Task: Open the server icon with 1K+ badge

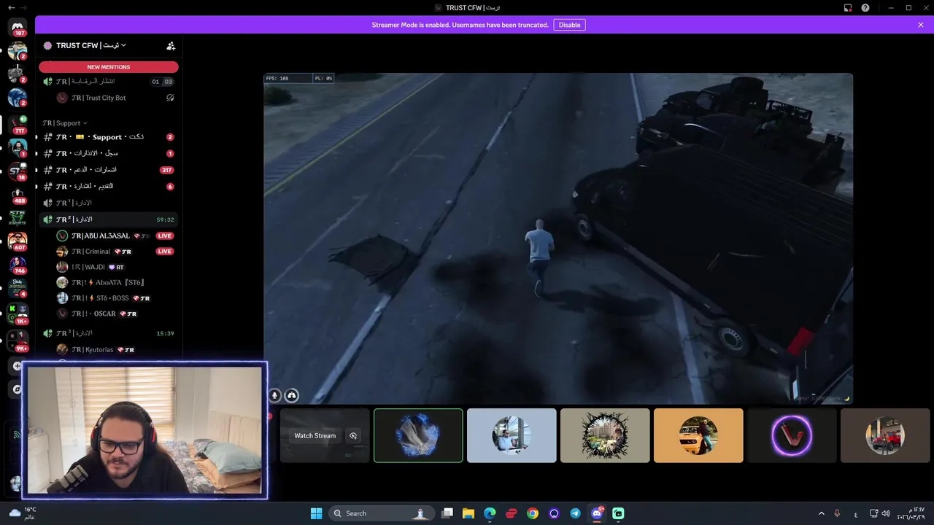Action: point(18,314)
